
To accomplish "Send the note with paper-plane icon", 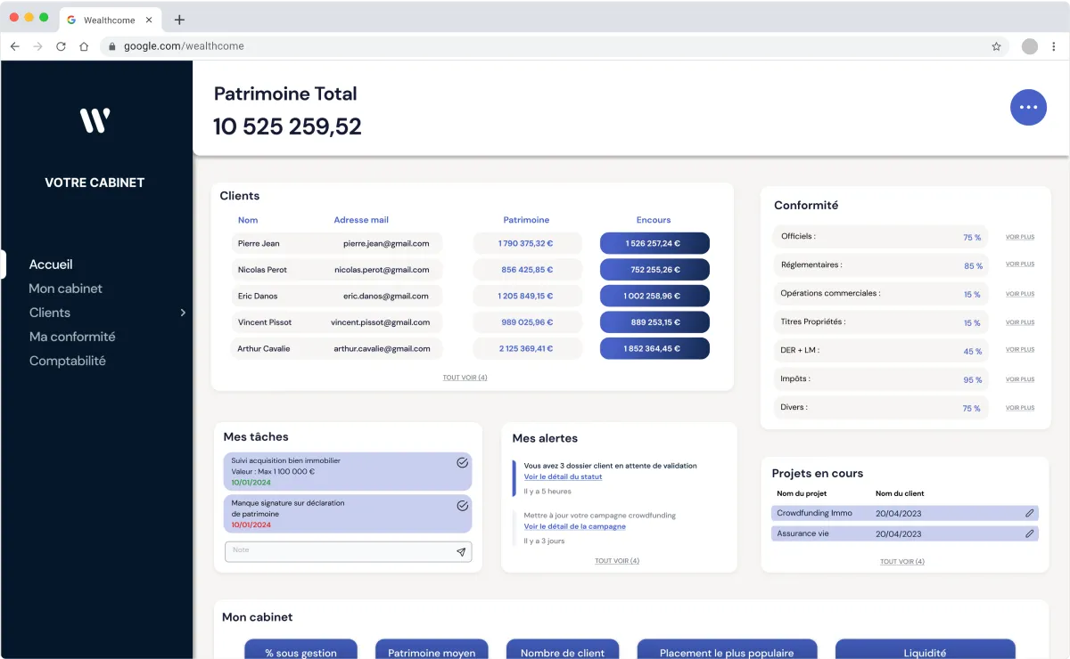I will pyautogui.click(x=461, y=552).
